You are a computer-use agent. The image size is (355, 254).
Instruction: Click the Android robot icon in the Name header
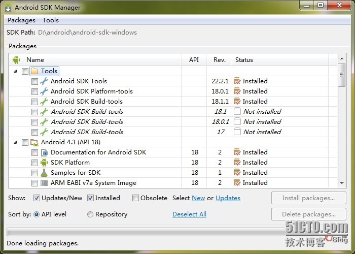16,60
